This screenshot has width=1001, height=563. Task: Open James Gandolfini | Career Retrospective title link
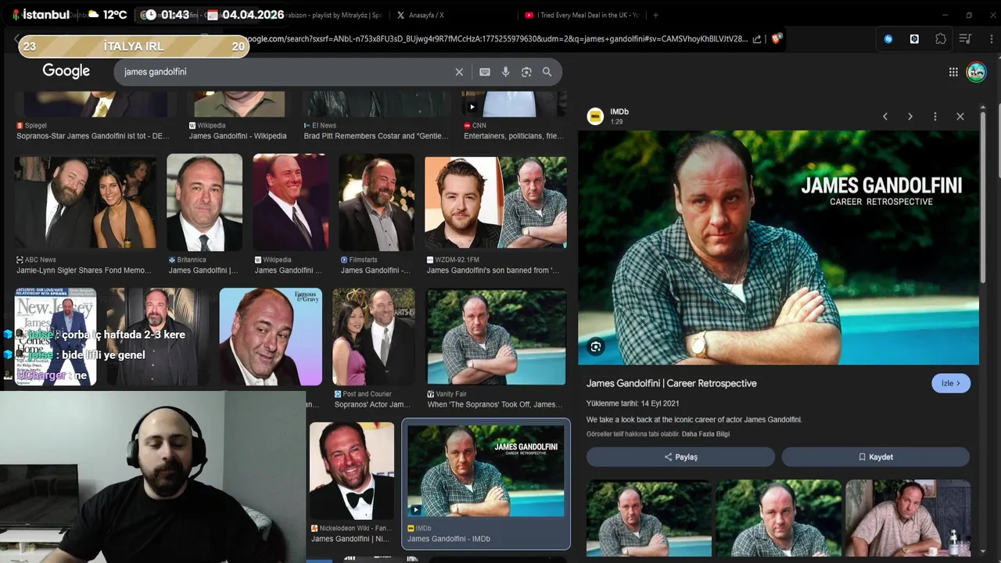pos(672,383)
